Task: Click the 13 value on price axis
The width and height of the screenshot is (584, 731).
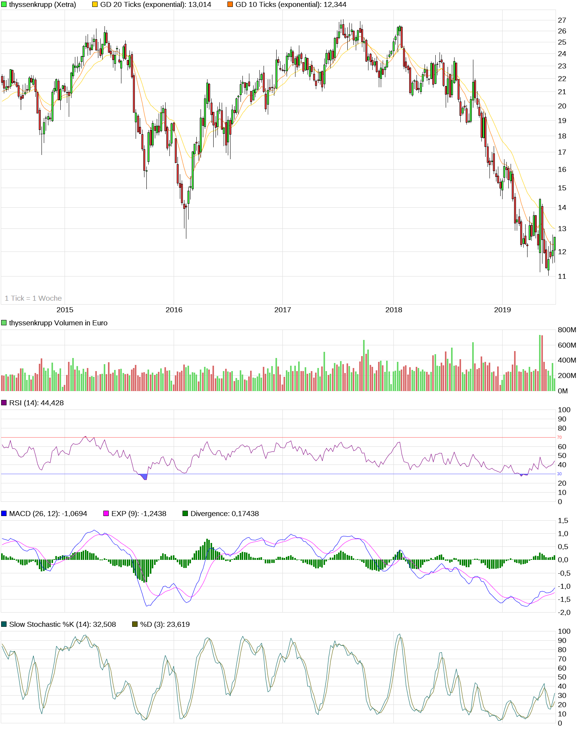Action: pyautogui.click(x=562, y=229)
